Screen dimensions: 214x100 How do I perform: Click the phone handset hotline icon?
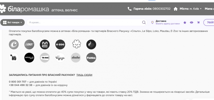point(129,9)
